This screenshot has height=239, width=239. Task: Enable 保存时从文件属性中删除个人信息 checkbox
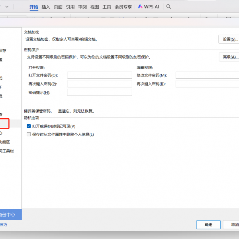tap(29, 135)
